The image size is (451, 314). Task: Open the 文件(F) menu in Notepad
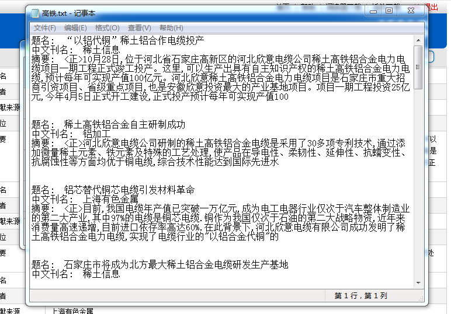(x=45, y=28)
